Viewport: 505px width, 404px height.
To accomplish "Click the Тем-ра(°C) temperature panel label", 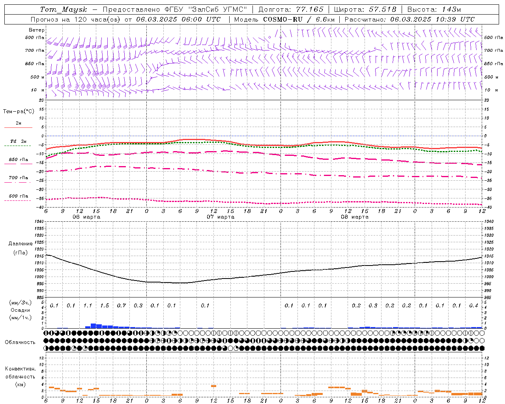I will (x=19, y=112).
